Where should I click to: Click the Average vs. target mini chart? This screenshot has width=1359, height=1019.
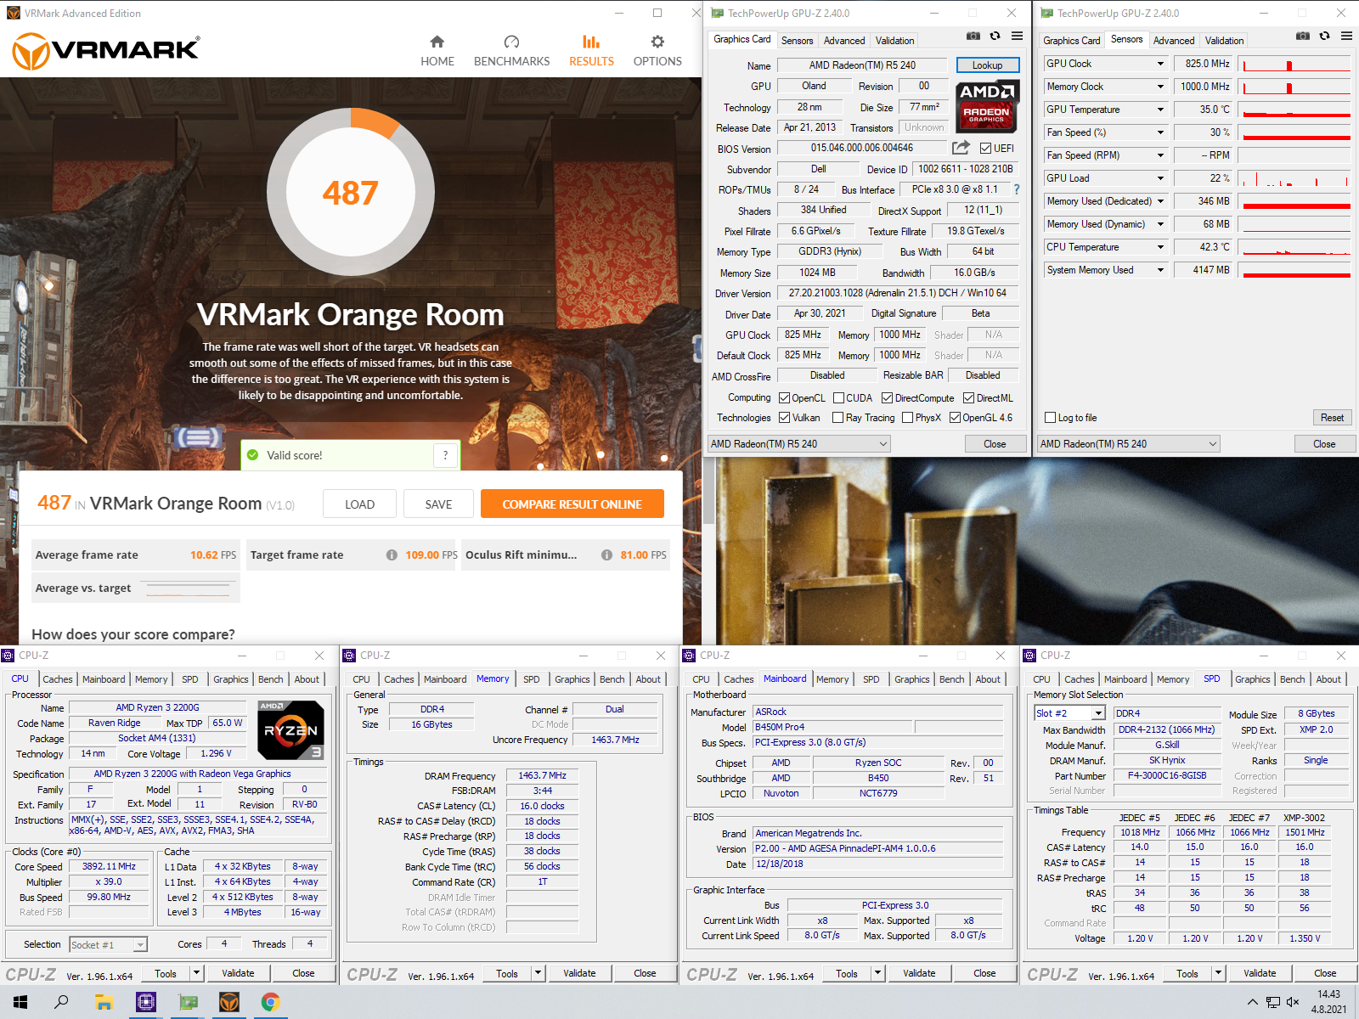tap(188, 588)
